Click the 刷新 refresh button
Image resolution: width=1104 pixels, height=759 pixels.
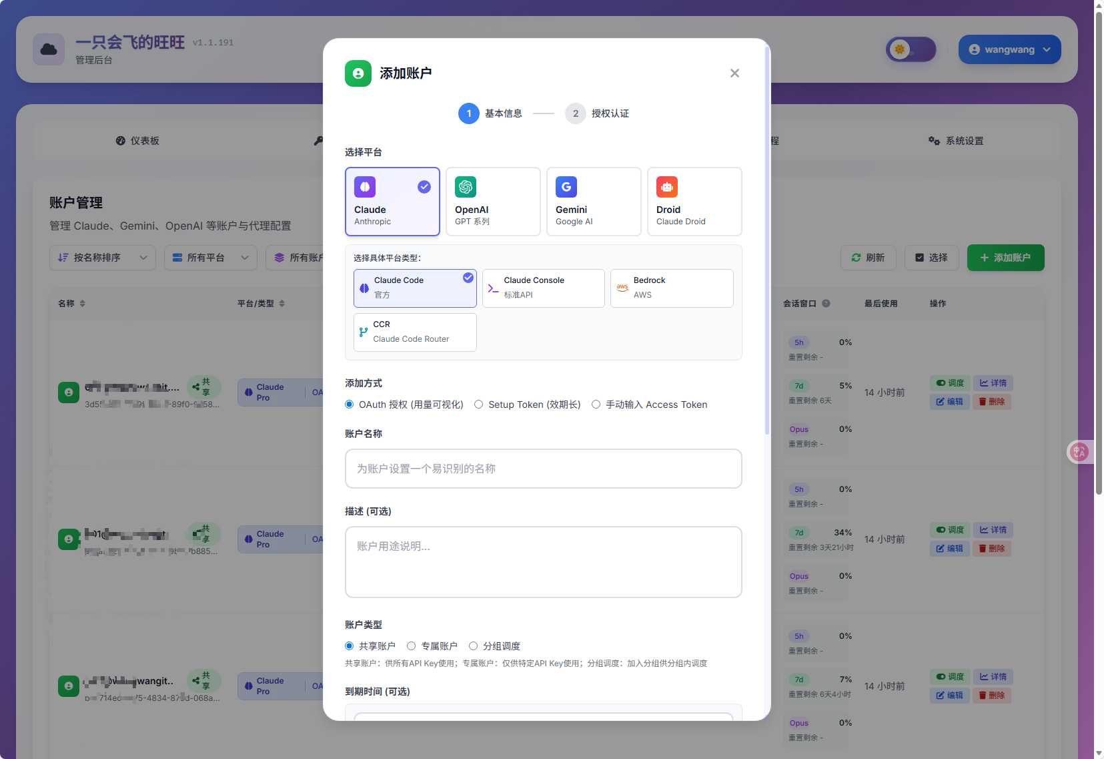(868, 258)
